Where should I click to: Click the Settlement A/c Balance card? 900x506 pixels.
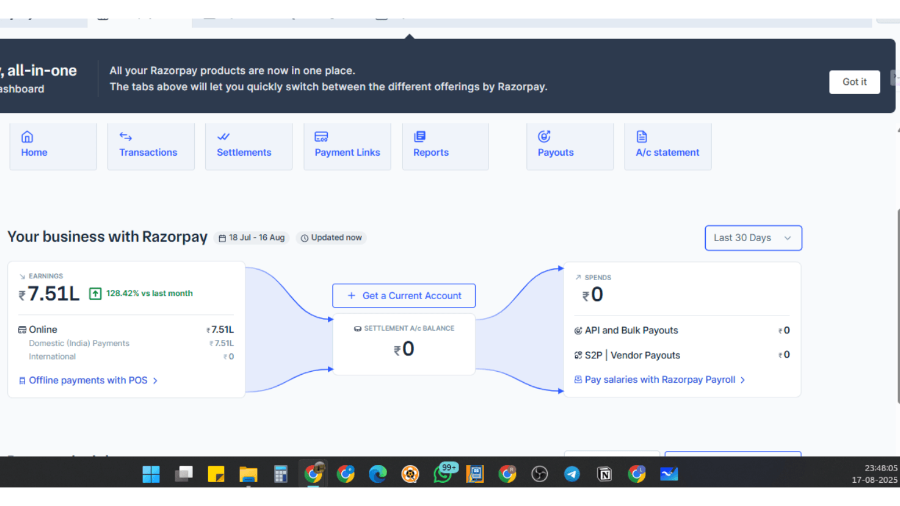point(404,344)
